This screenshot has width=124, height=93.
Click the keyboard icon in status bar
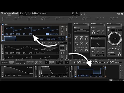coord(111,80)
